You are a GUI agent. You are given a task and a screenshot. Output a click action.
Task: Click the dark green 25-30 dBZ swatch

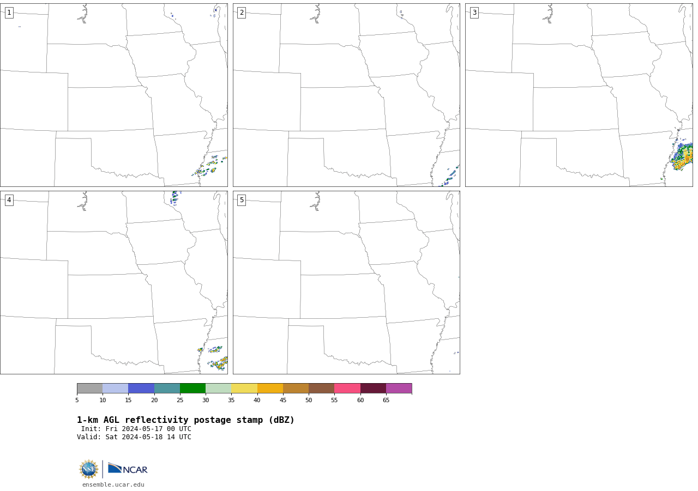pyautogui.click(x=192, y=389)
